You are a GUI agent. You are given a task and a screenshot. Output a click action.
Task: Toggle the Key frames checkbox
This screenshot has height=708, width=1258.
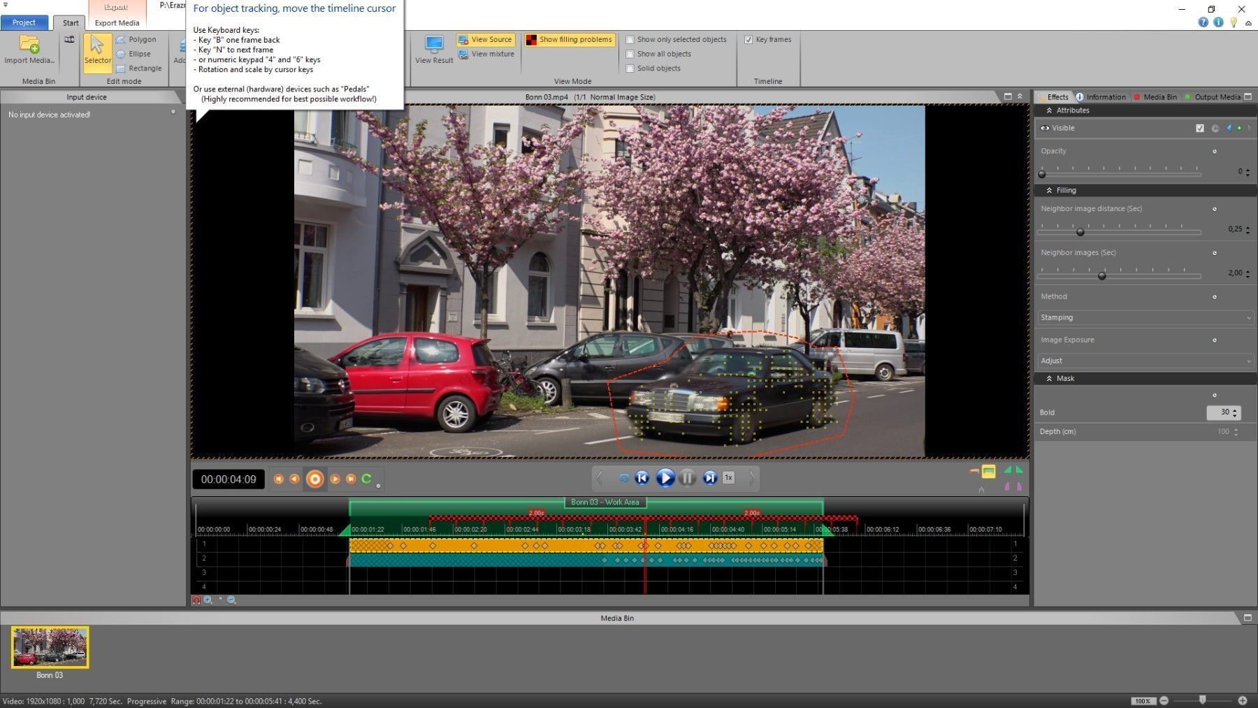click(x=749, y=40)
